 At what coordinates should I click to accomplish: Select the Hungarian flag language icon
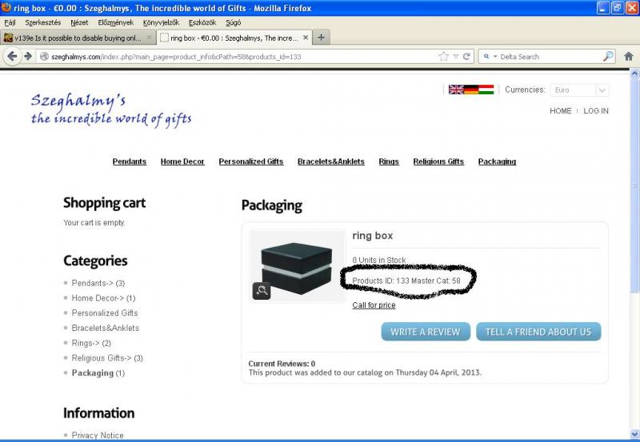486,90
